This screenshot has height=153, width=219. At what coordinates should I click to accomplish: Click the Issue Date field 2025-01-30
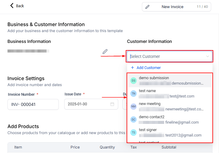tap(91, 104)
